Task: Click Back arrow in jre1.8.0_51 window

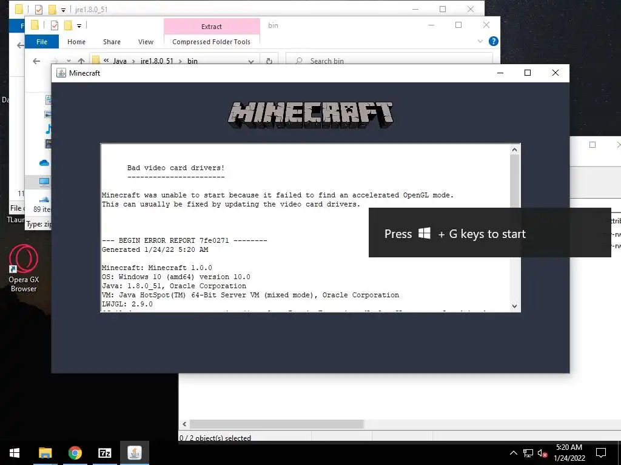Action: (x=20, y=45)
